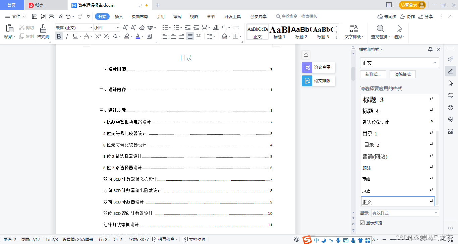
Task: Switch to the 审阅 ribbon tab
Action: pos(177,16)
